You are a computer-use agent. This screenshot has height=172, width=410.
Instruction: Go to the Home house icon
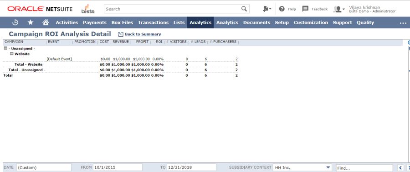tap(46, 22)
